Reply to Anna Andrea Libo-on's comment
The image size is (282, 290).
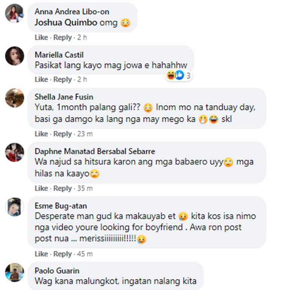pos(62,38)
